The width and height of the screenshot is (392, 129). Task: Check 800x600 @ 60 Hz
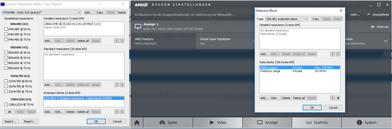[x=6, y=58]
